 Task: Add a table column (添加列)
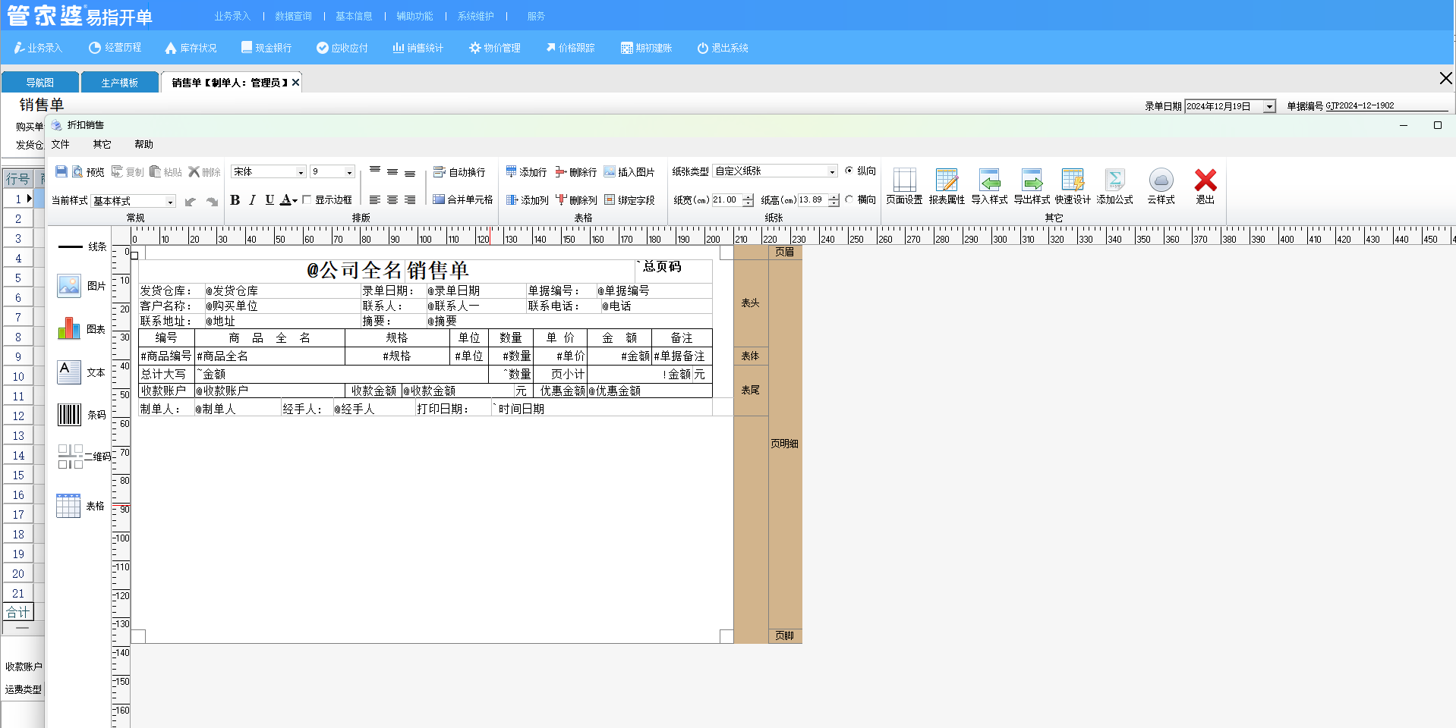[x=527, y=200]
